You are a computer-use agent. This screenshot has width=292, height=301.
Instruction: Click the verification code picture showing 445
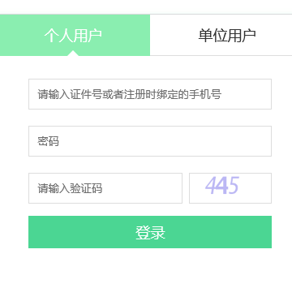click(x=230, y=188)
